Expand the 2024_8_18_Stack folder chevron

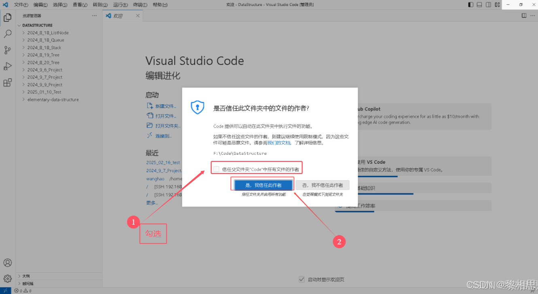pyautogui.click(x=24, y=48)
